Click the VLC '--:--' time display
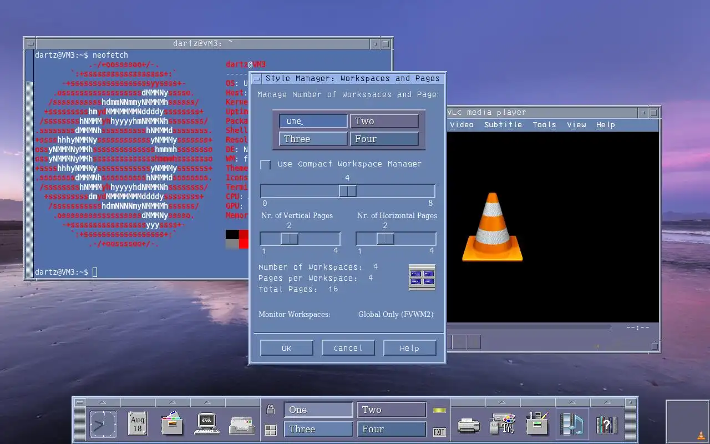The image size is (710, 444). [637, 327]
